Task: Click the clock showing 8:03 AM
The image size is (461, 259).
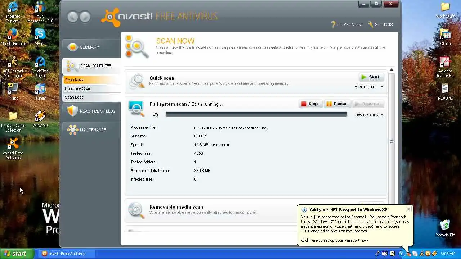Action: pos(448,254)
